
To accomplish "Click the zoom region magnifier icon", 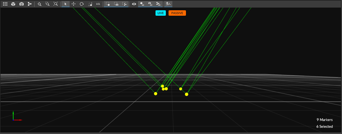I will (47, 4).
